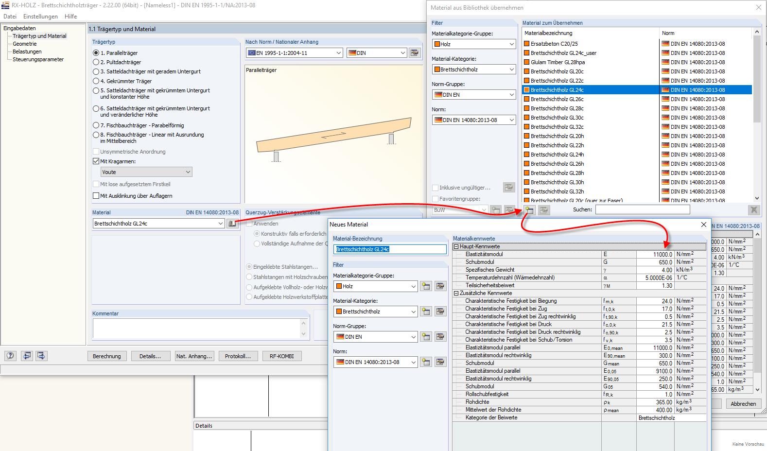
Task: Collapse Haupt-Kennwerte section
Action: point(456,246)
